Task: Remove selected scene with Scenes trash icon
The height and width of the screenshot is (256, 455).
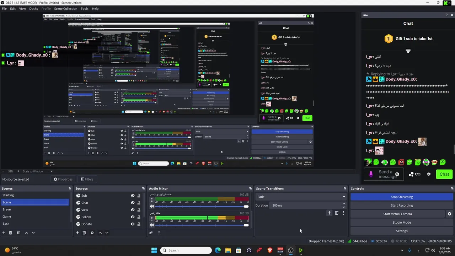Action: coord(11,233)
